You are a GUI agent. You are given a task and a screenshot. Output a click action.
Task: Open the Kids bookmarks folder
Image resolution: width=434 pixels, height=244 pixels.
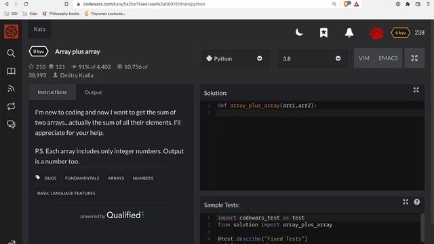click(x=30, y=14)
